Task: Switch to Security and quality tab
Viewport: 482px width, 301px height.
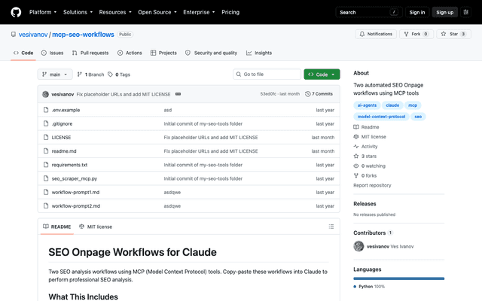Action: tap(212, 53)
